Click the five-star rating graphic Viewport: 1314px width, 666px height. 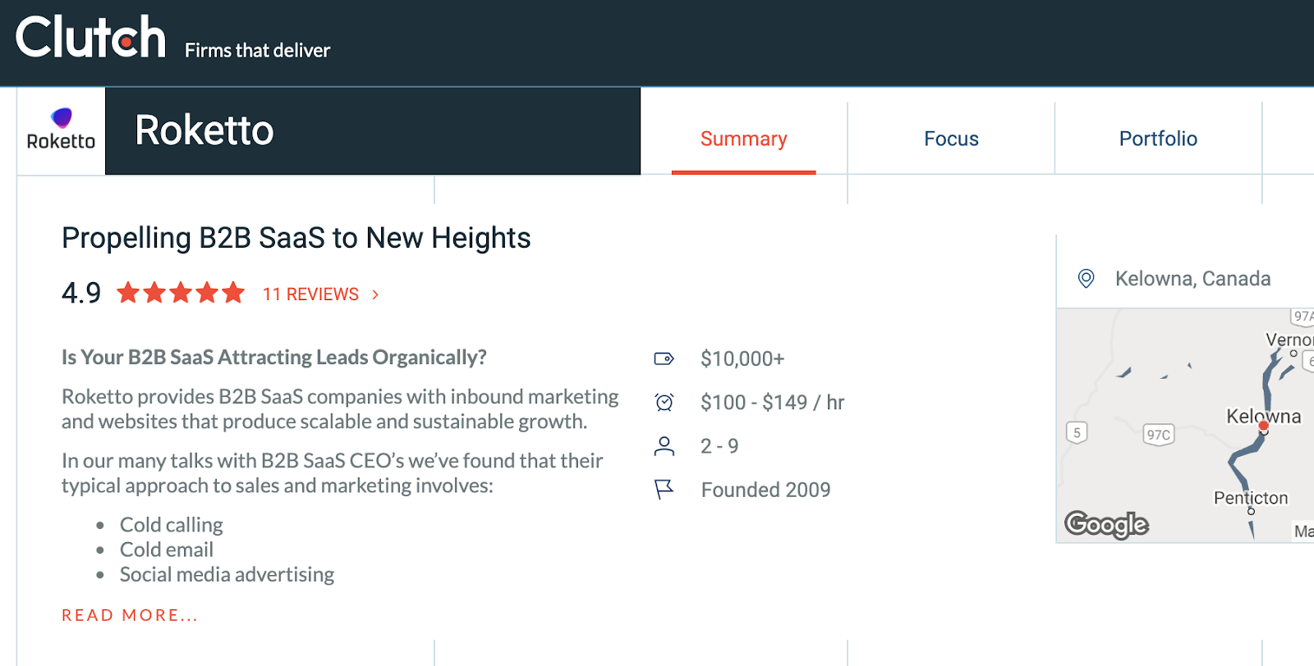coord(181,293)
